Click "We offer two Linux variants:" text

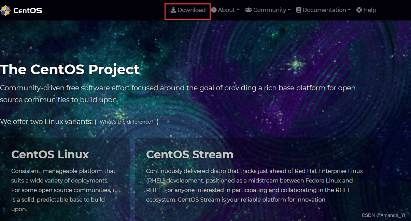point(46,122)
